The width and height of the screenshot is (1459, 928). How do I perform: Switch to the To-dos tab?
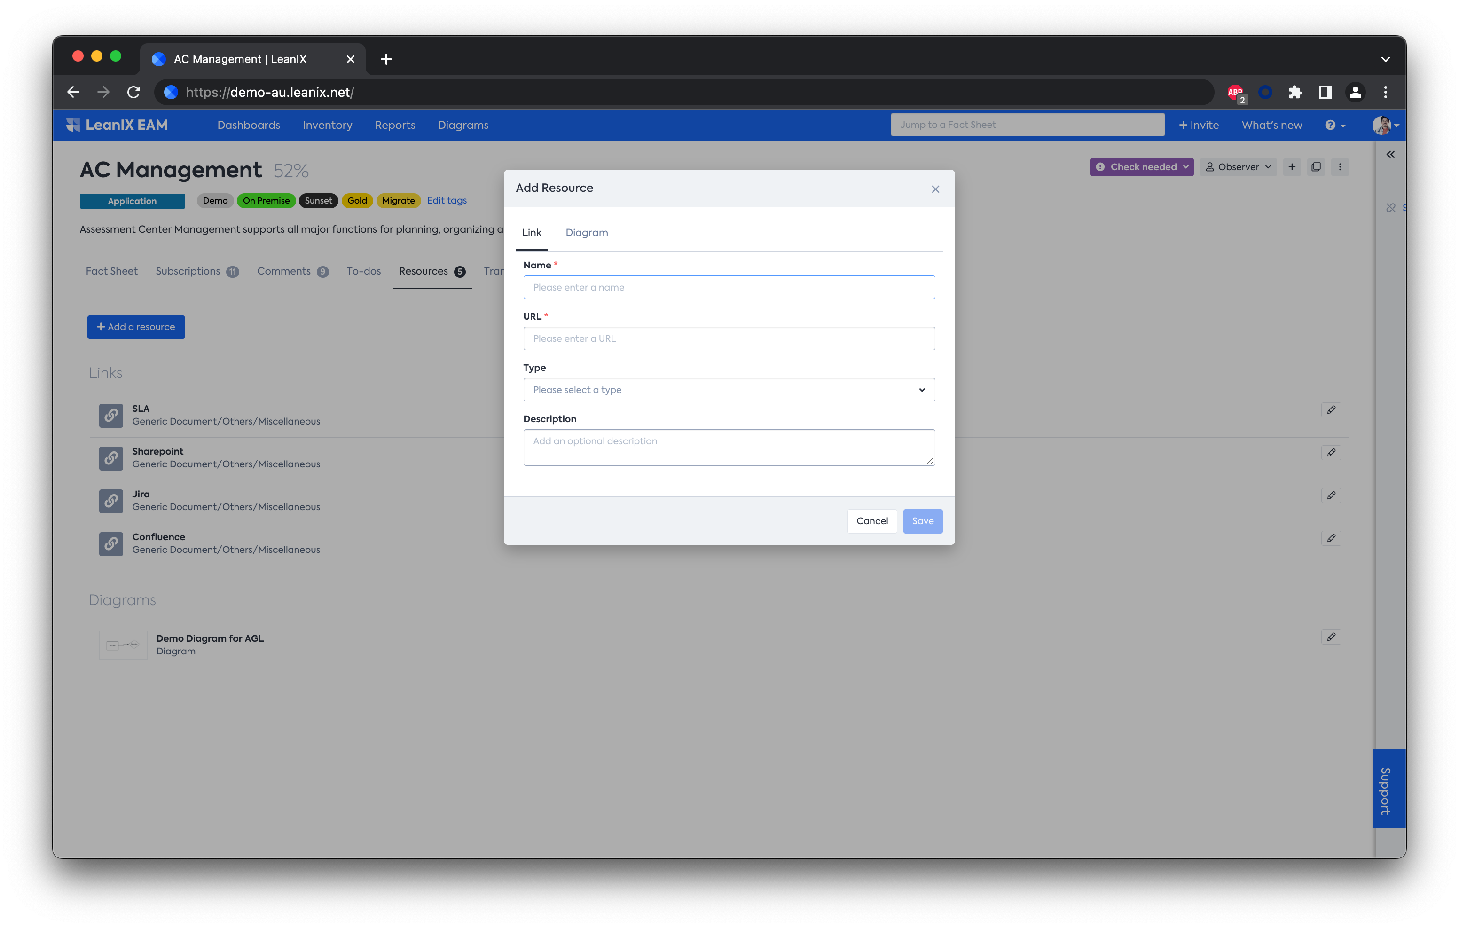tap(363, 271)
